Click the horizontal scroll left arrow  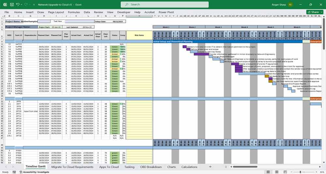(x=230, y=167)
